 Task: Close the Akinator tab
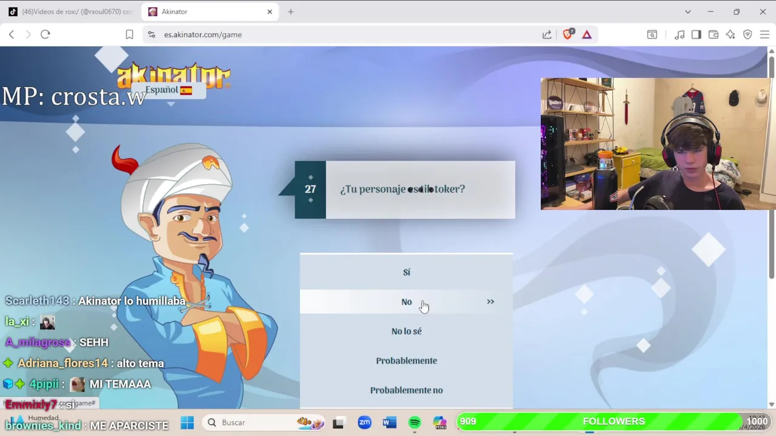pos(270,12)
